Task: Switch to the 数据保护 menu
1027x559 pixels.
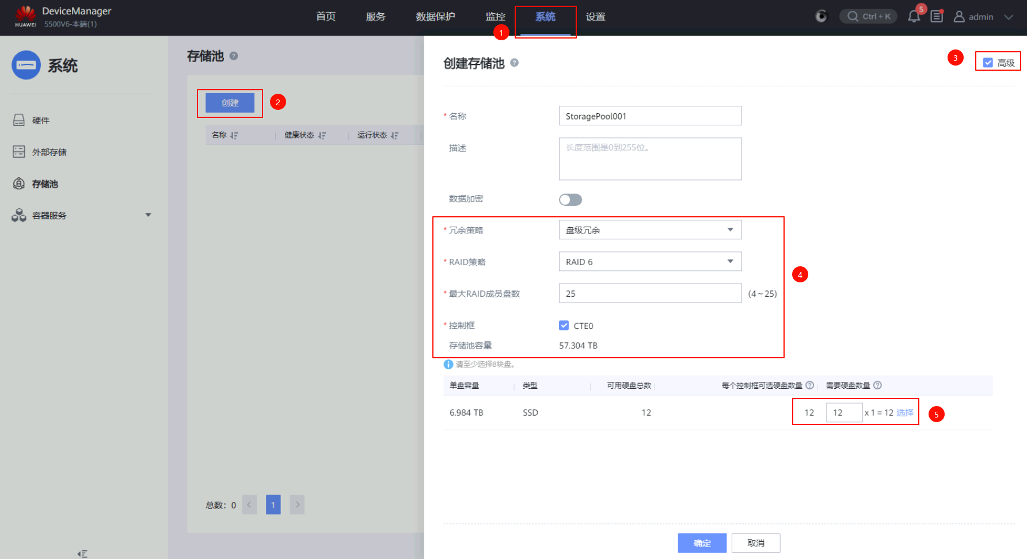Action: click(435, 17)
